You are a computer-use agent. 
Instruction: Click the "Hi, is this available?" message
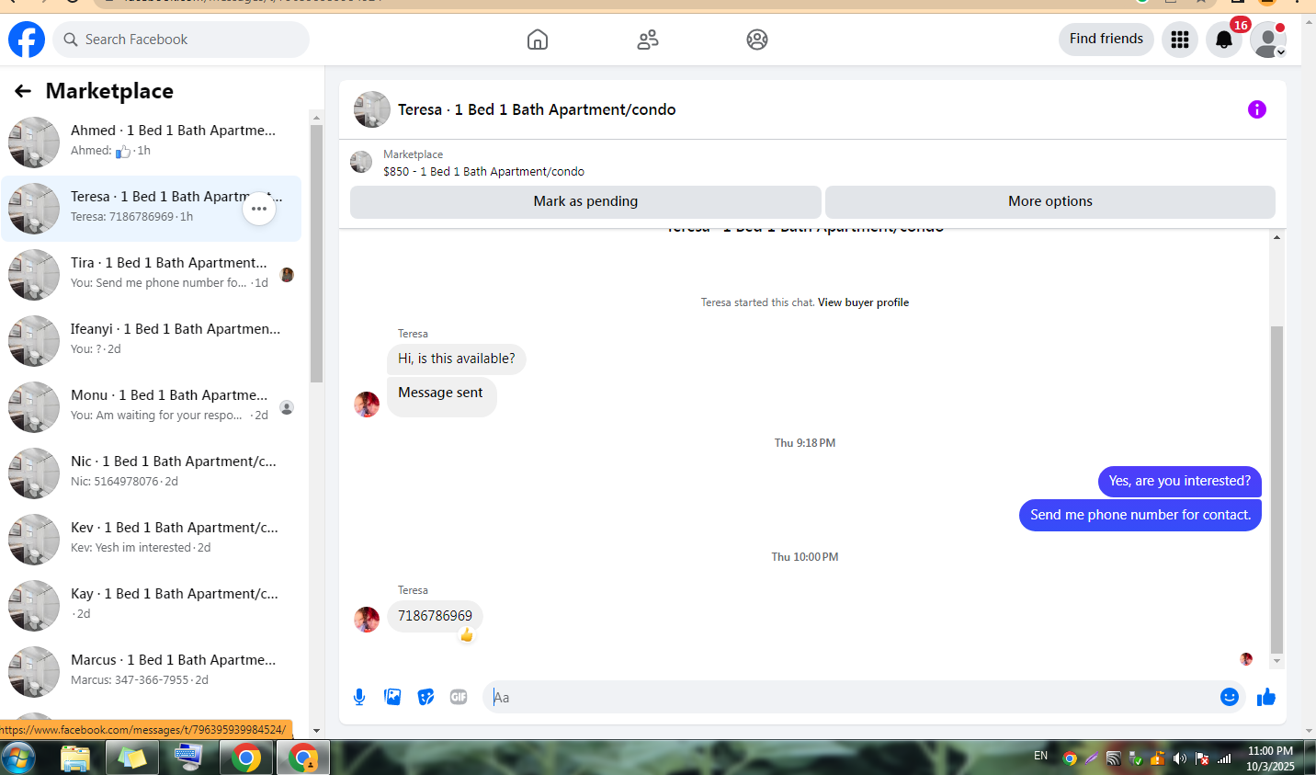[457, 359]
